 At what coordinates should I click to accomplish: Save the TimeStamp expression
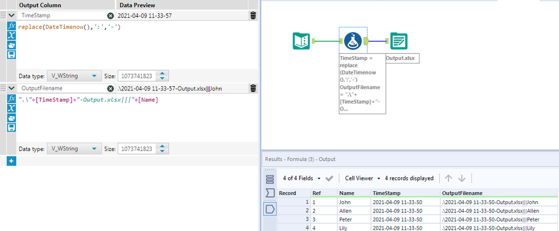(11, 54)
